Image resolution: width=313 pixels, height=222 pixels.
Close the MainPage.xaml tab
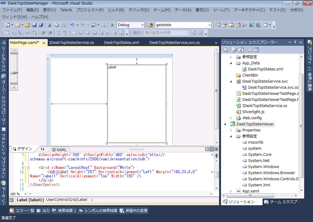point(44,43)
